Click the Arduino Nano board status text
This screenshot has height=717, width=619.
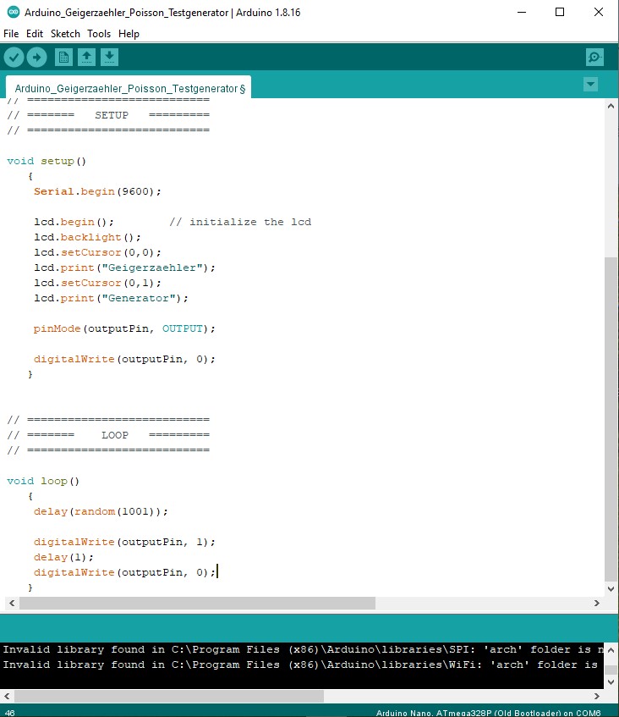click(488, 713)
